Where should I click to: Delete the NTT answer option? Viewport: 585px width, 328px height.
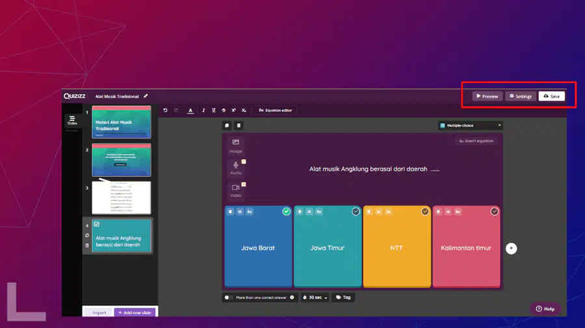point(369,211)
